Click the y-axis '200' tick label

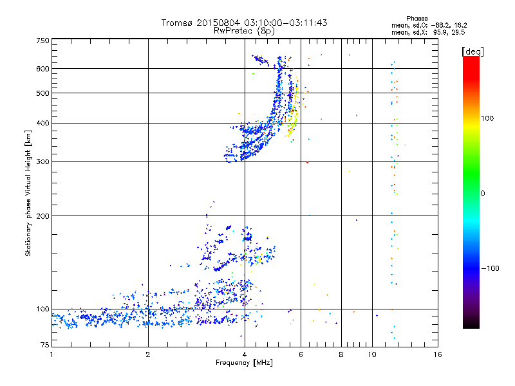(42, 216)
